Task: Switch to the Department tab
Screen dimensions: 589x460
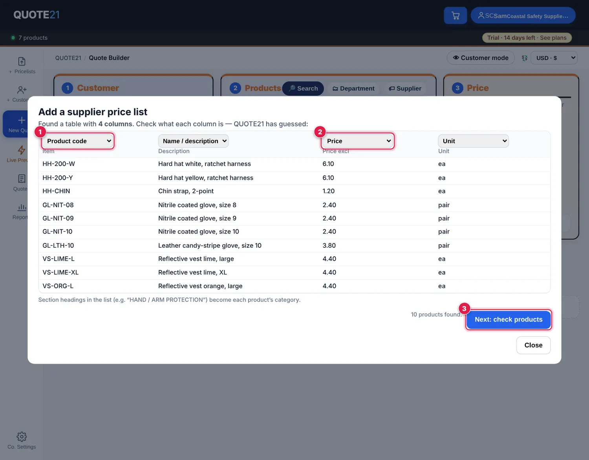Action: tap(353, 89)
